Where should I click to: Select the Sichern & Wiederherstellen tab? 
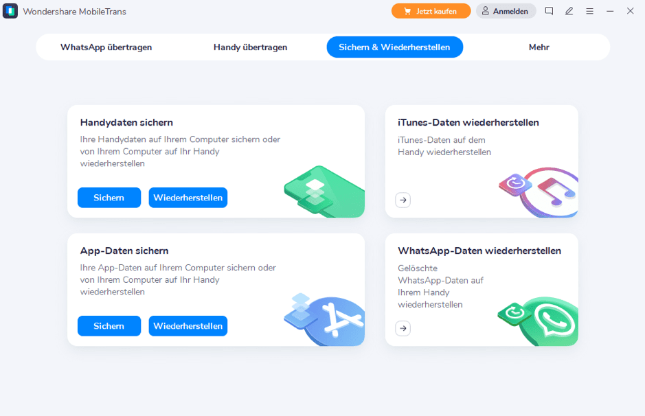tap(395, 47)
